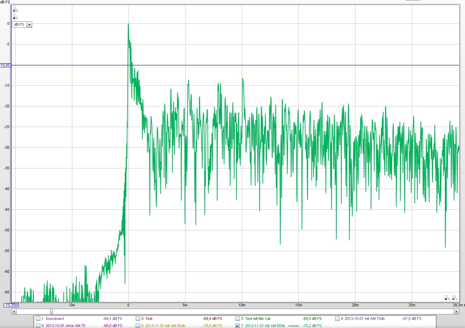Click the impulse peak at 0 ms
Image resolution: width=465 pixels, height=328 pixels.
click(128, 24)
